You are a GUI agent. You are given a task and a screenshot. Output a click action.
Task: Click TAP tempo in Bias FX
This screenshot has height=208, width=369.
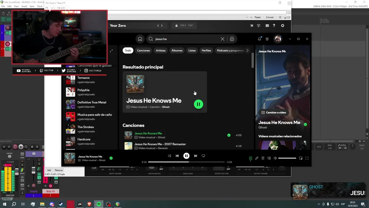[191, 25]
